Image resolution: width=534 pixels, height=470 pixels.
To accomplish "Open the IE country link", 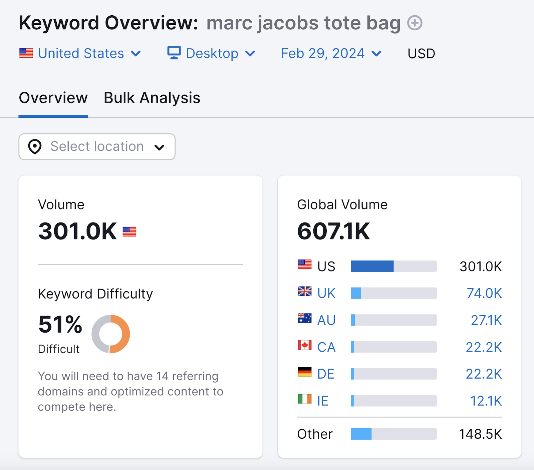I will [323, 401].
